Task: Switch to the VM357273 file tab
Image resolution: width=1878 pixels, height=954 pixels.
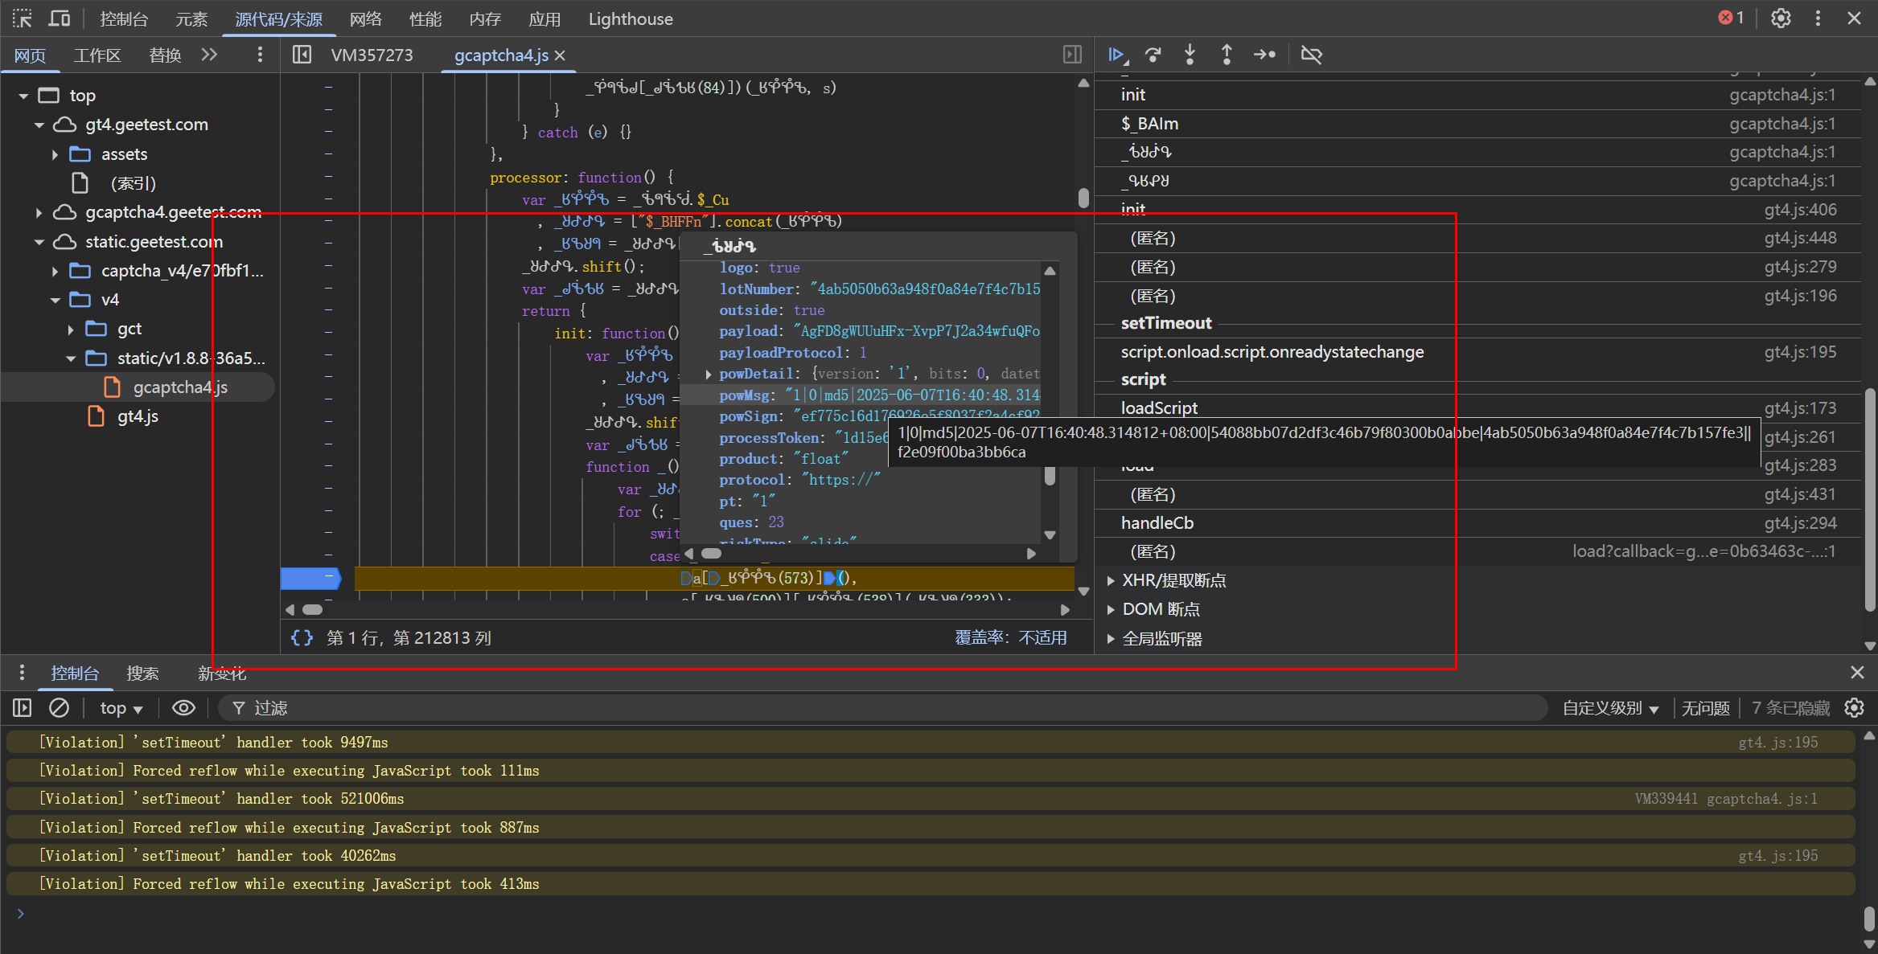Action: click(x=372, y=55)
